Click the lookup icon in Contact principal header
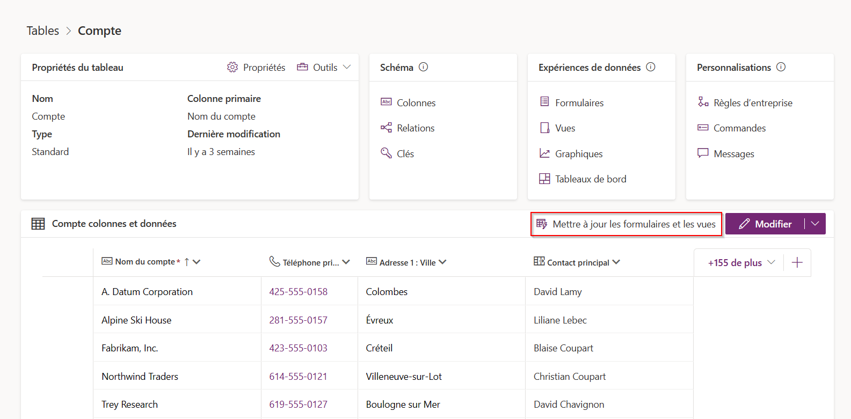851x419 pixels. (x=539, y=261)
